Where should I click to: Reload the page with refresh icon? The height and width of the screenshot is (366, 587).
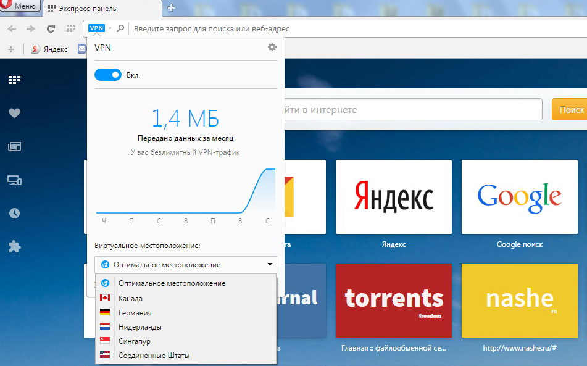point(51,28)
